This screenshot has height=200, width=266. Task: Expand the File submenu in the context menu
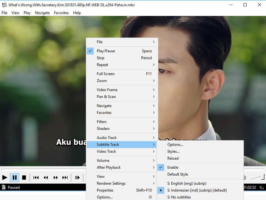pos(122,42)
